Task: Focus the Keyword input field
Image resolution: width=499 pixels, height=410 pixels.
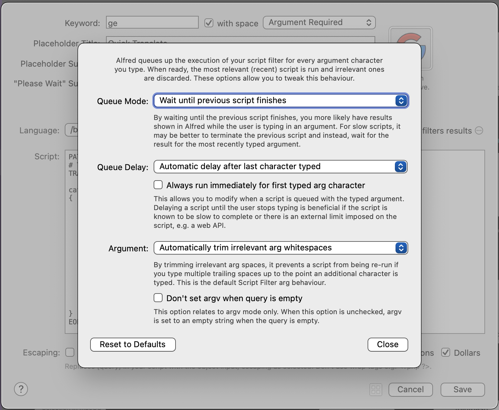Action: 152,23
